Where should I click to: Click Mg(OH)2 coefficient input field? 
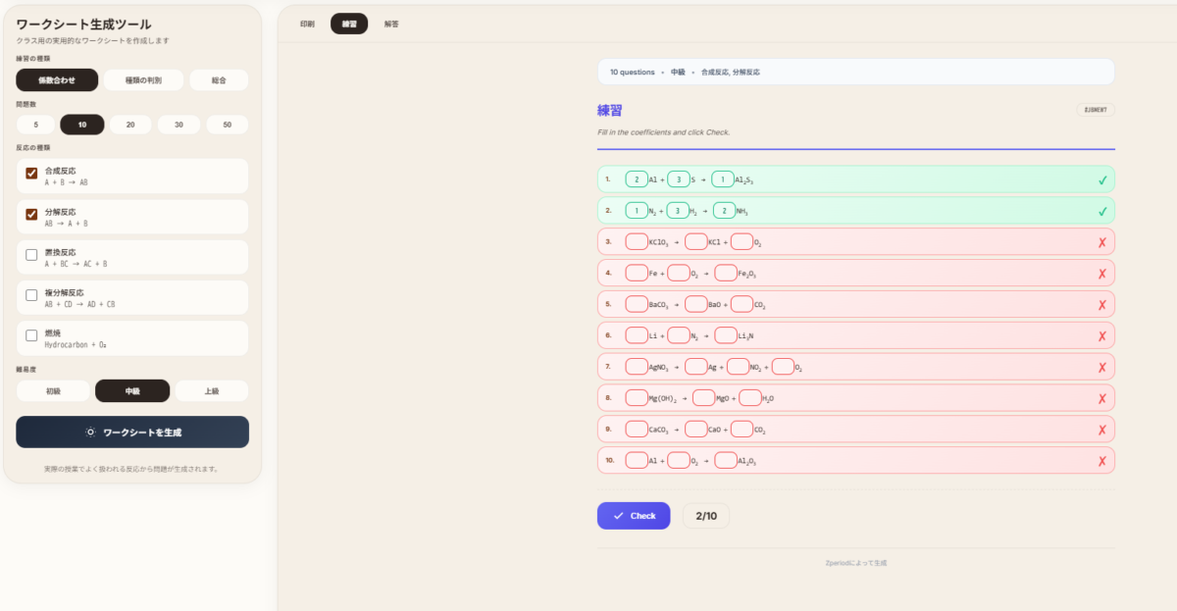(637, 399)
